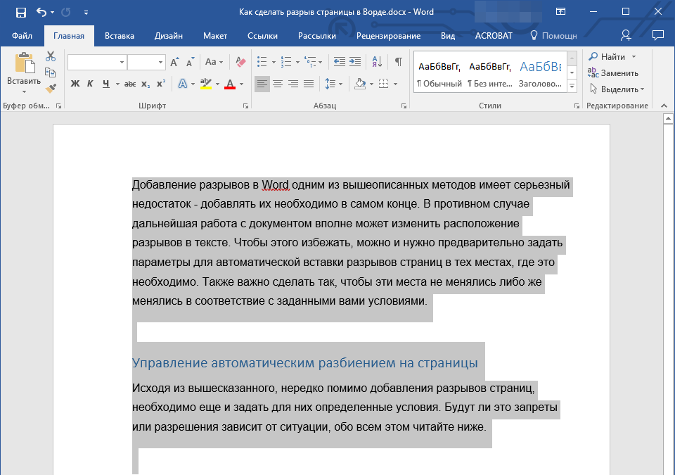
Task: Expand the line spacing dropdown
Action: (340, 84)
